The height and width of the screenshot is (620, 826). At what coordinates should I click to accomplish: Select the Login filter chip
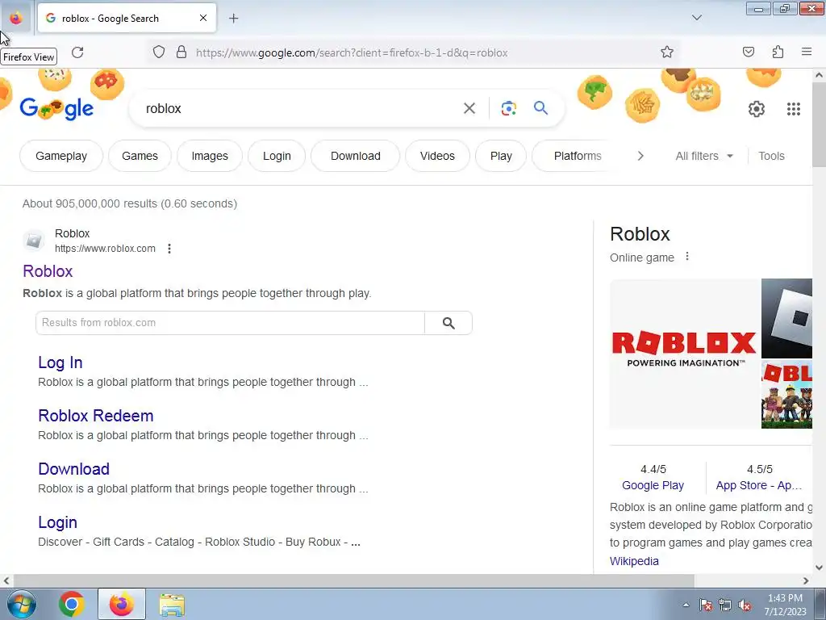pyautogui.click(x=277, y=156)
